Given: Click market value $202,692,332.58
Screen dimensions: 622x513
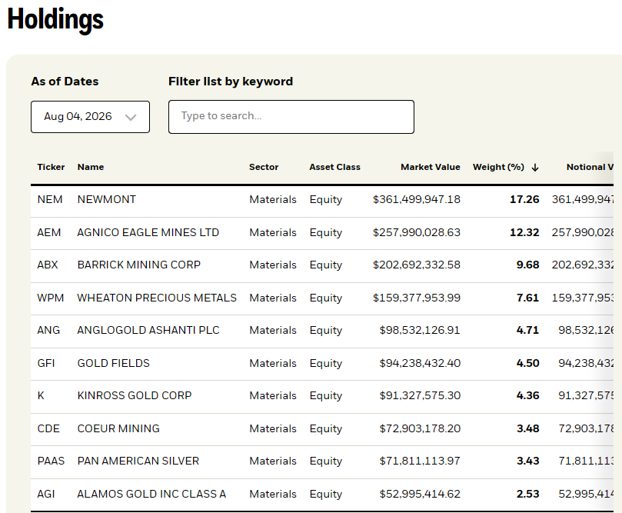Looking at the screenshot, I should click(x=417, y=265).
